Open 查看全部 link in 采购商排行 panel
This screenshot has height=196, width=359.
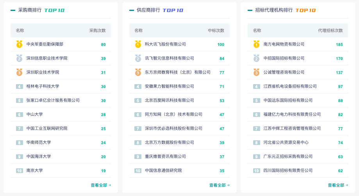click(101, 185)
